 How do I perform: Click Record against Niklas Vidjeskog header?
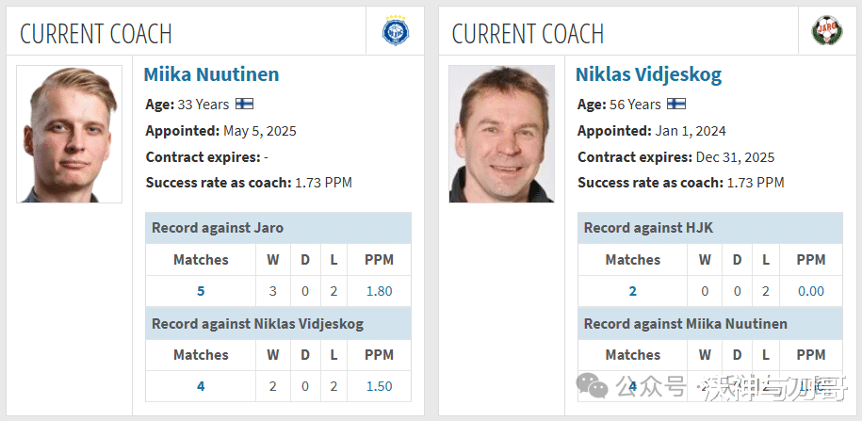[x=257, y=324]
